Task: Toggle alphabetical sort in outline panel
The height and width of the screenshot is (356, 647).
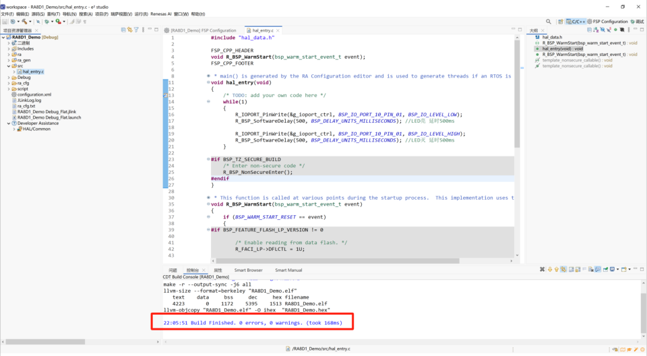Action: tap(596, 30)
